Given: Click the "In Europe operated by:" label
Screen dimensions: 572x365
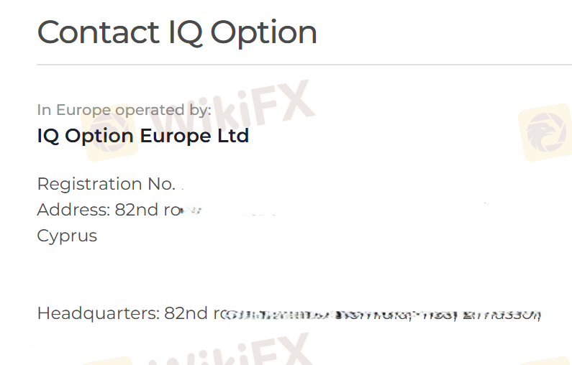Looking at the screenshot, I should pyautogui.click(x=124, y=110).
